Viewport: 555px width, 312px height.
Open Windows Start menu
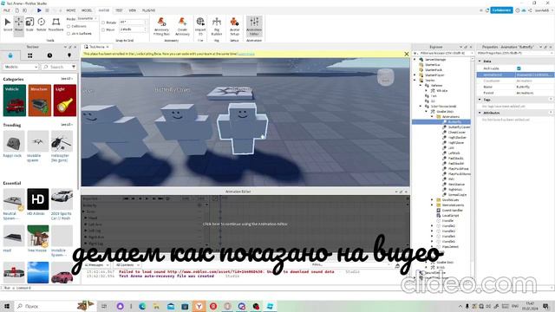pos(7,306)
